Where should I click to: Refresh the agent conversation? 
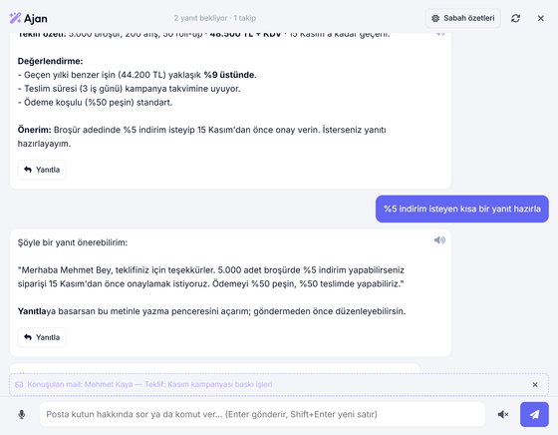pos(515,18)
